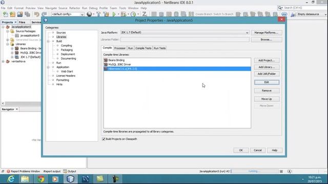Click the New Project toolbar icon
The height and width of the screenshot is (184, 328).
[12, 14]
